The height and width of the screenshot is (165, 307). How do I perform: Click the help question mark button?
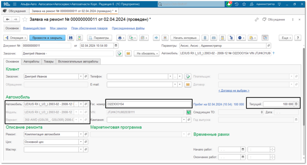tap(298, 38)
